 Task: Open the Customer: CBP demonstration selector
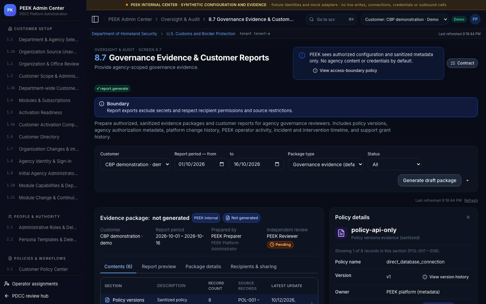point(405,19)
